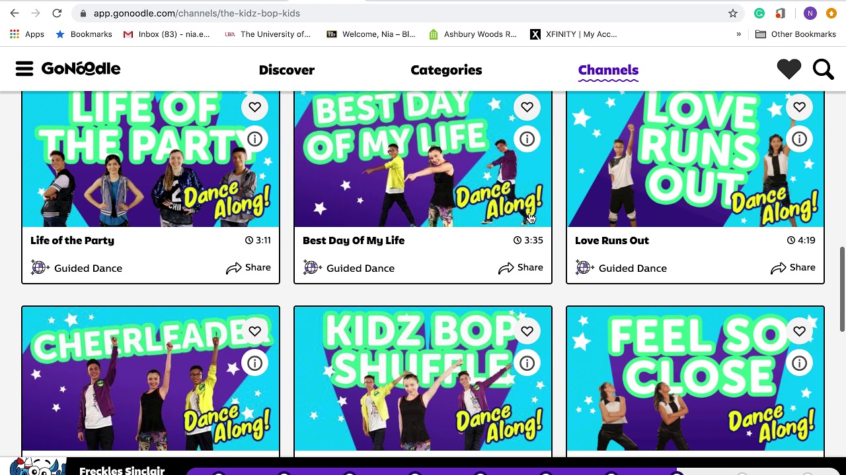Favorite Life of the Party video
The width and height of the screenshot is (846, 475).
[x=254, y=107]
